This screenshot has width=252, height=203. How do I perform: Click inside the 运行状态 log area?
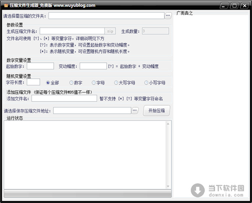coord(85,155)
